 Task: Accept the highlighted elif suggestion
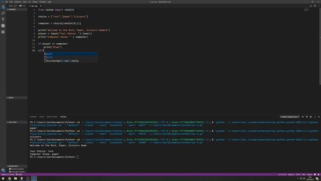pyautogui.click(x=71, y=54)
